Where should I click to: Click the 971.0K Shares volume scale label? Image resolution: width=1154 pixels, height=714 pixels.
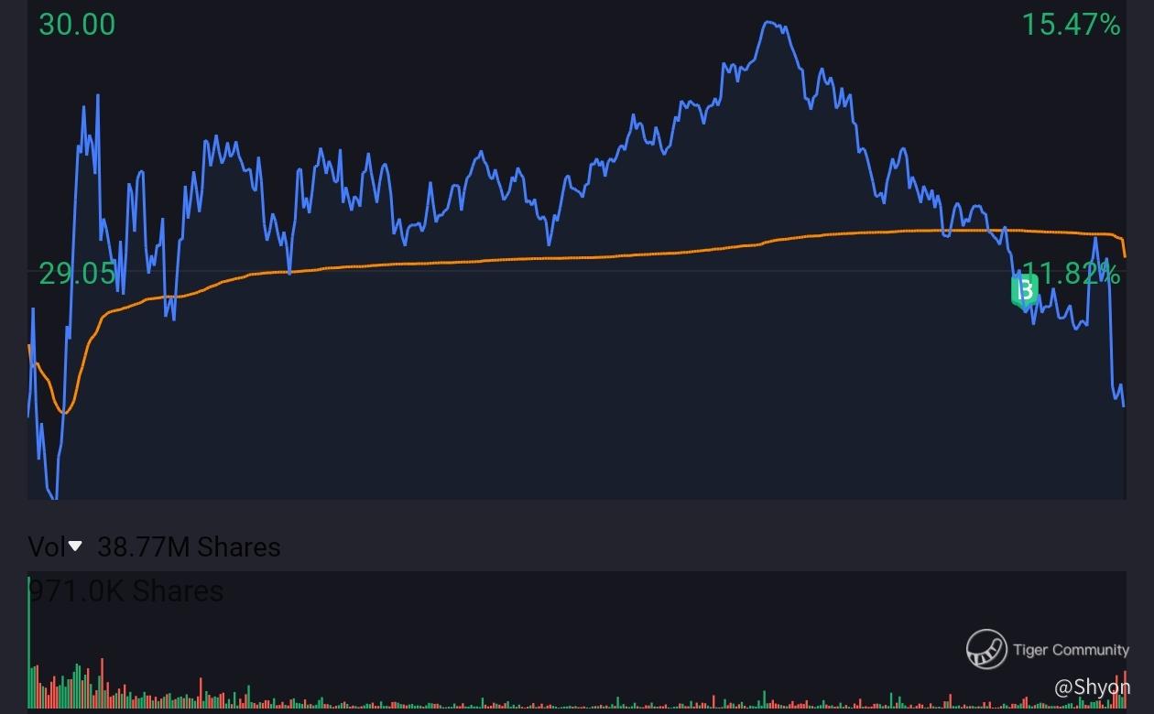(x=125, y=591)
